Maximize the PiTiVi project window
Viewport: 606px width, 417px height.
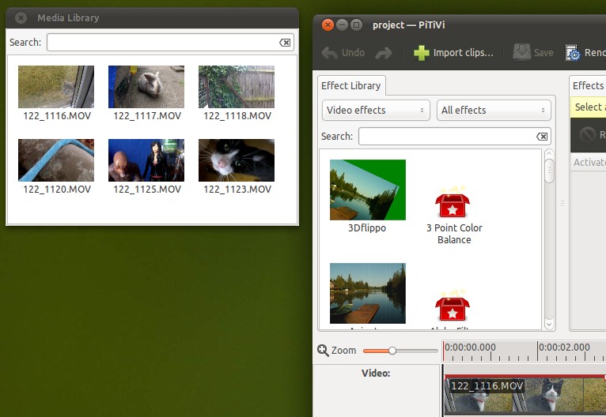click(x=356, y=25)
